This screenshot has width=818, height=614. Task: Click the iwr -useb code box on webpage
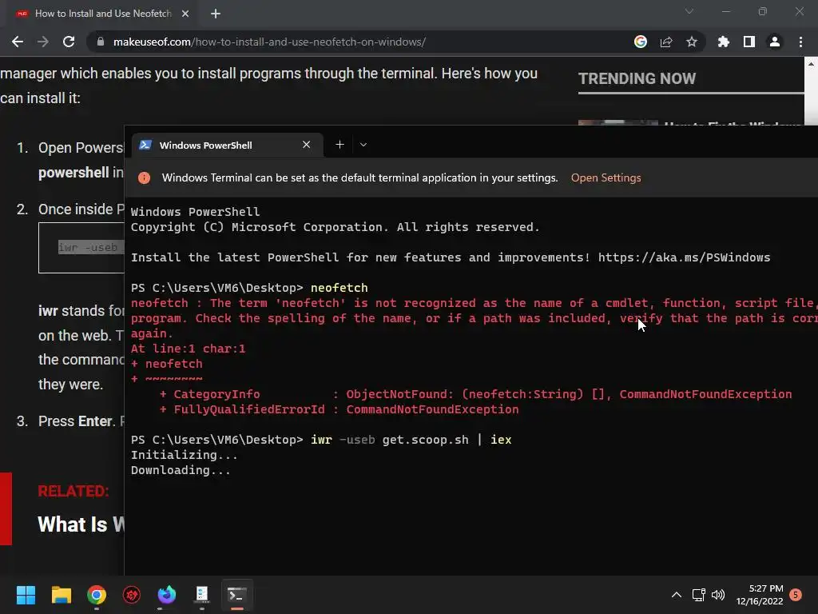(81, 248)
